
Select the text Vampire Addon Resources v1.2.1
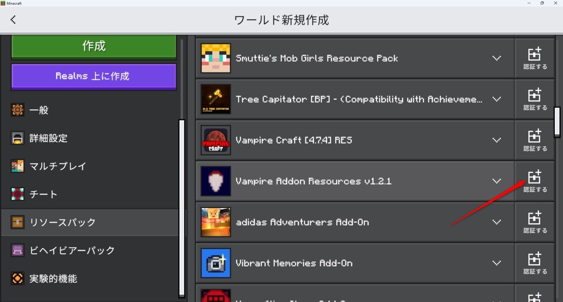point(314,181)
